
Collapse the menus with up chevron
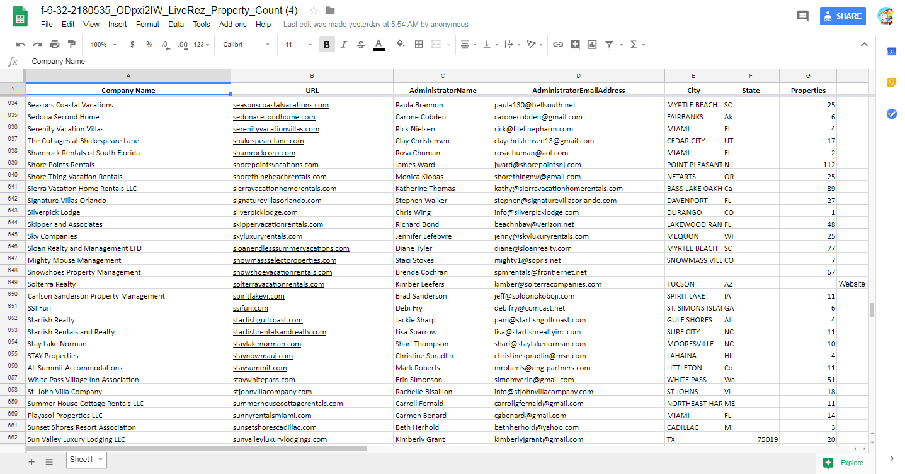point(864,45)
